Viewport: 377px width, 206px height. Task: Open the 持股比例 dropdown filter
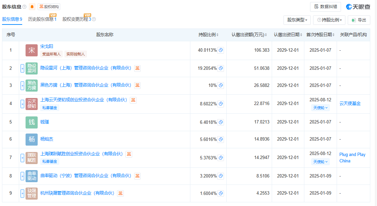pyautogui.click(x=329, y=20)
